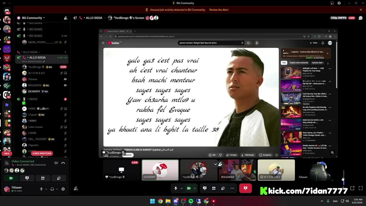This screenshot has height=206, width=366.
Task: Select the 7idaaan video tile
Action: [315, 170]
